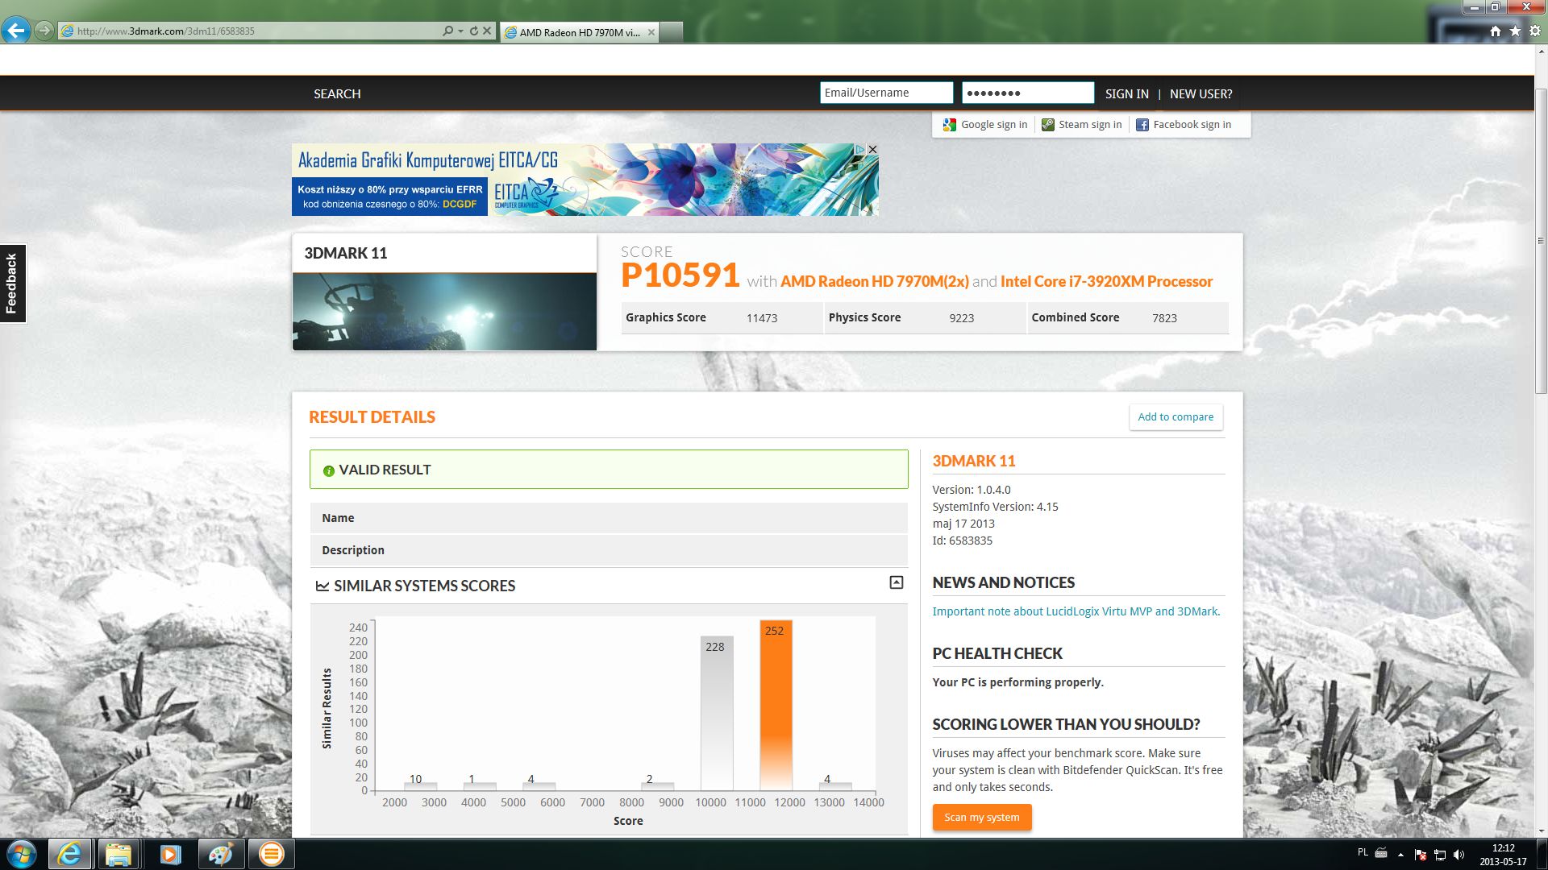Open the Intel Core i7-3920XM Processor link
Screen dimensions: 1548x870
coord(1106,281)
